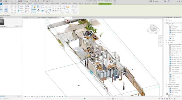Click the Help question mark icon
Image resolution: width=182 pixels, height=100 pixels.
tap(169, 1)
